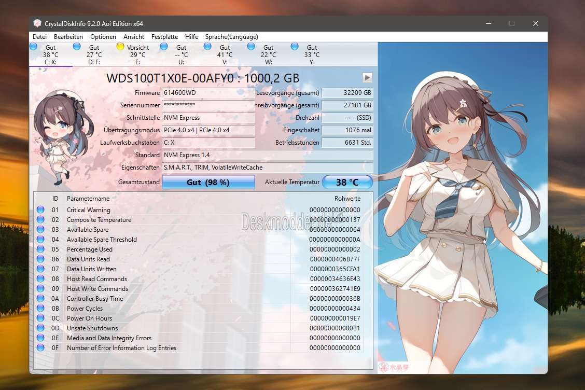Click the large Aoi character artwork
This screenshot has width=585, height=390.
click(463, 207)
